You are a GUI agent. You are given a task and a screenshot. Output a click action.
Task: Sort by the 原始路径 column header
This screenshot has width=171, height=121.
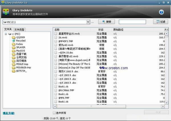[x=133, y=30]
